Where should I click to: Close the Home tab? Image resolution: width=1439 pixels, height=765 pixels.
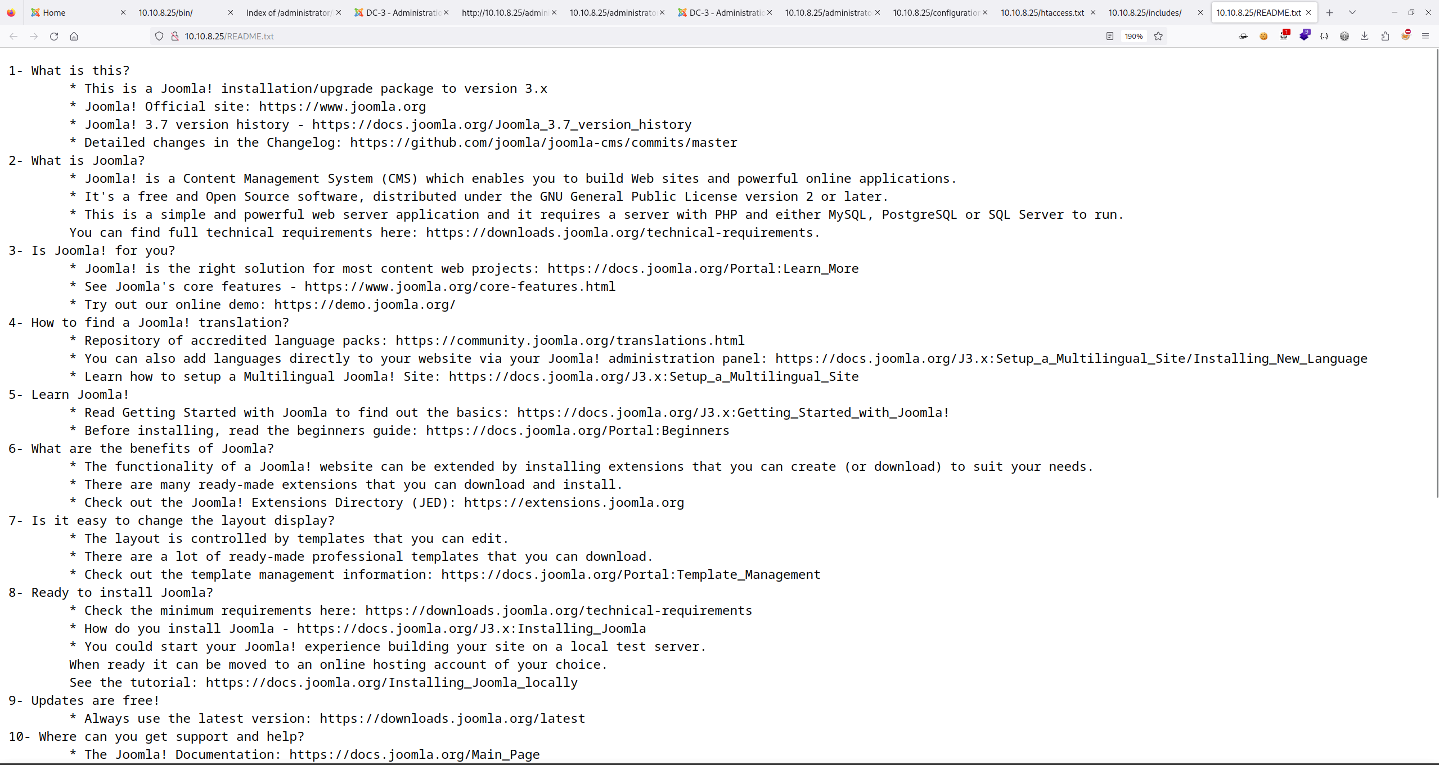(123, 12)
